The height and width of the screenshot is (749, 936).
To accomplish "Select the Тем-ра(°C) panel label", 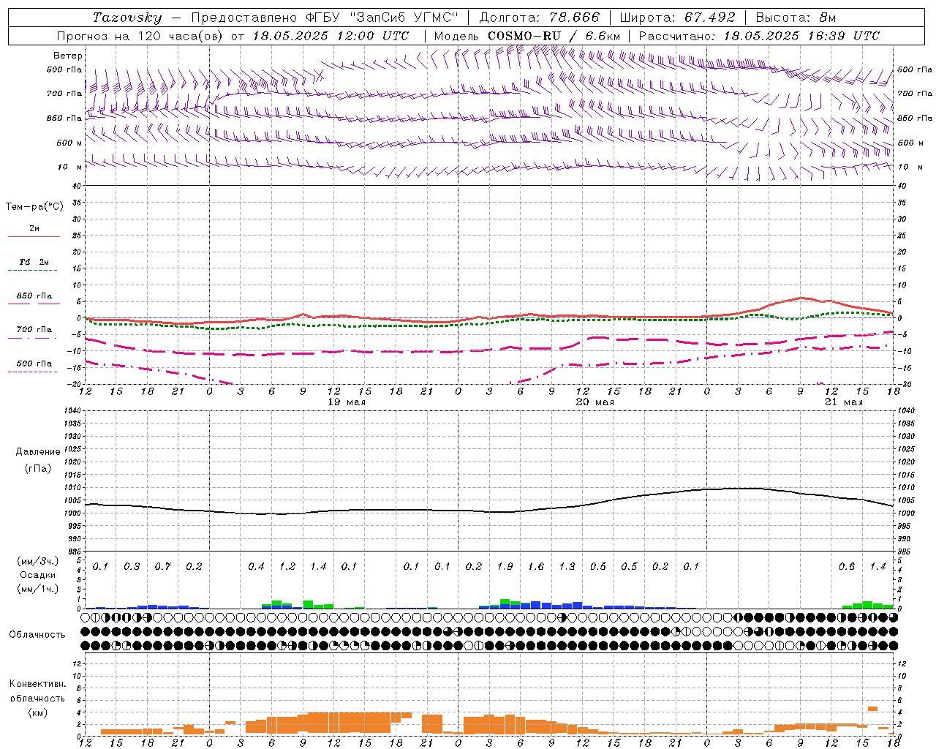I will 34,207.
